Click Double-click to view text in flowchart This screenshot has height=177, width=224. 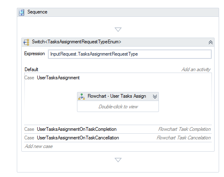tap(118, 107)
